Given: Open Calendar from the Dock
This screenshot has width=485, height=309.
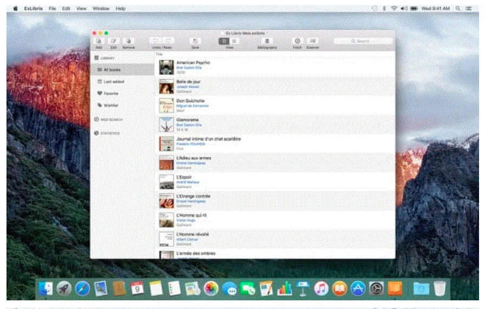Looking at the screenshot, I should [x=137, y=288].
